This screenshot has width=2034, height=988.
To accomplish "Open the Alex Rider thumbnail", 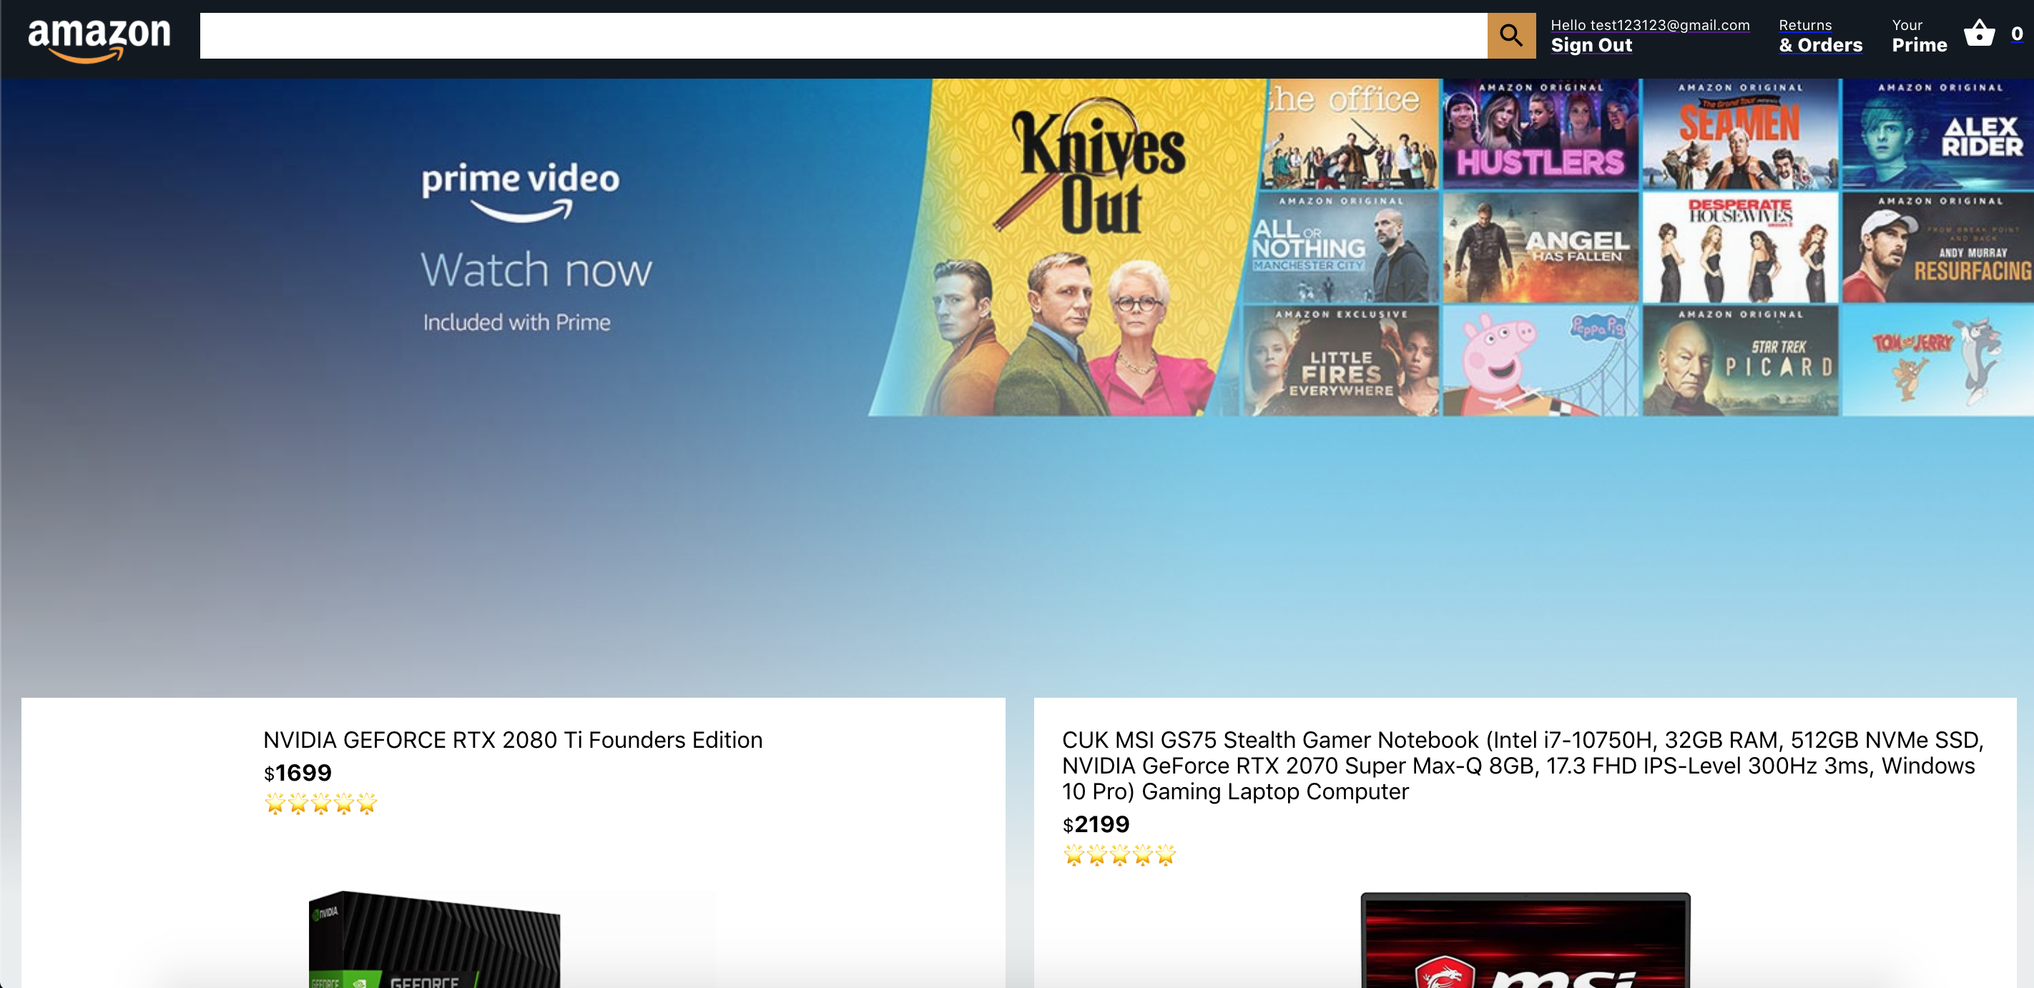I will click(1938, 134).
